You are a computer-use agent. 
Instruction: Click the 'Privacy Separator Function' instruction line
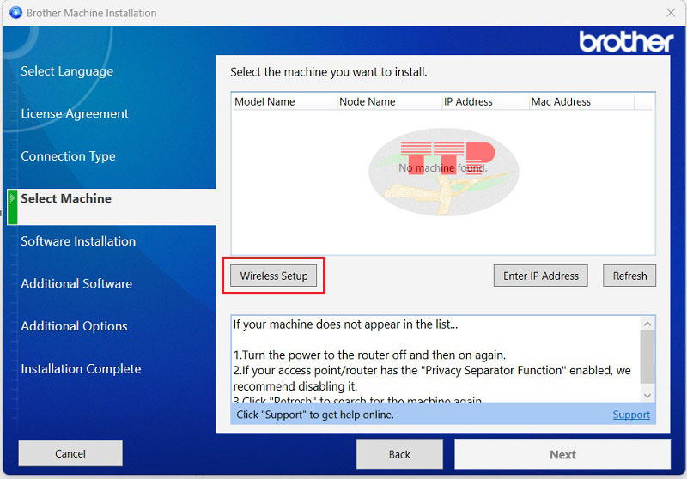click(x=432, y=379)
